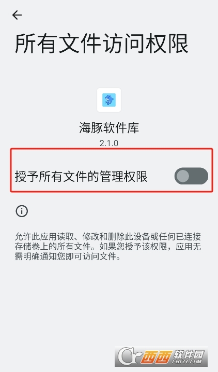This screenshot has width=218, height=372.
Task: Tap the blue dolphin app icon
Action: [x=109, y=100]
